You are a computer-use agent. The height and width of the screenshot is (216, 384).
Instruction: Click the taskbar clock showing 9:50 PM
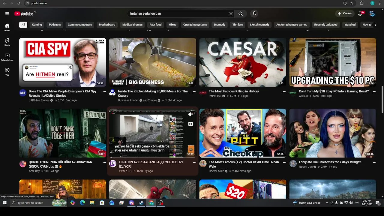pyautogui.click(x=367, y=202)
